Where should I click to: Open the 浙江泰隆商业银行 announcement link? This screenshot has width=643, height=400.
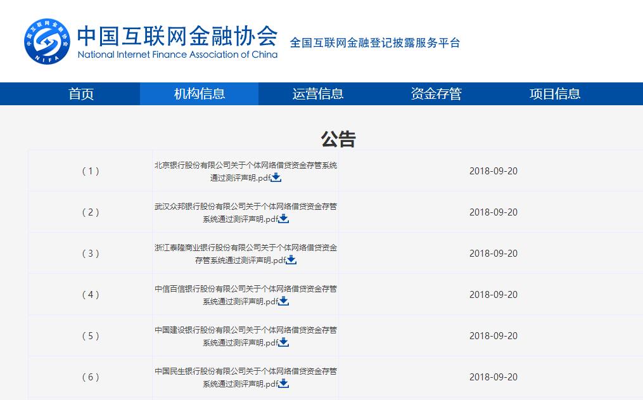[x=246, y=254]
